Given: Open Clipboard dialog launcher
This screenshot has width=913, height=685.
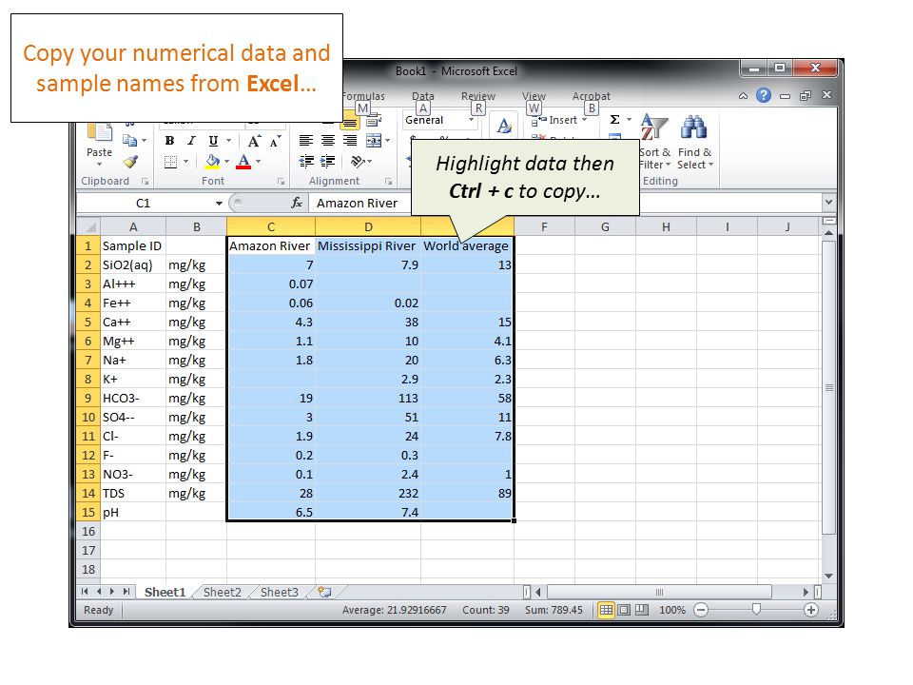Looking at the screenshot, I should 145,182.
